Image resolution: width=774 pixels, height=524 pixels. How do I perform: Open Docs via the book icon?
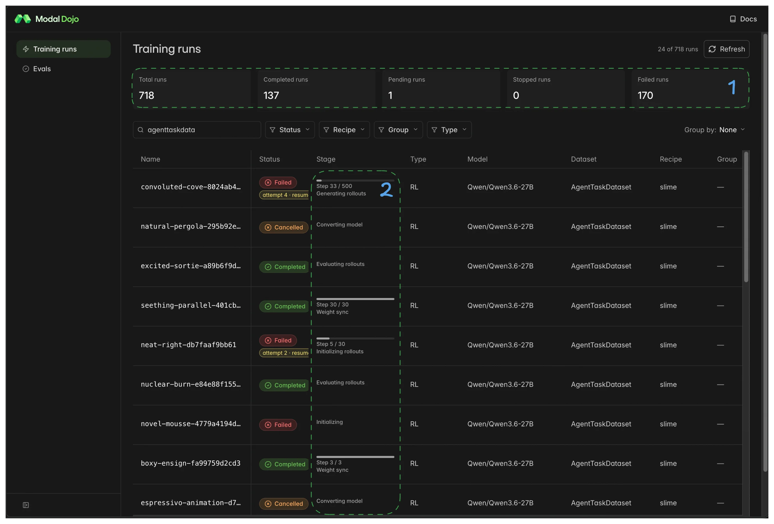pyautogui.click(x=733, y=19)
